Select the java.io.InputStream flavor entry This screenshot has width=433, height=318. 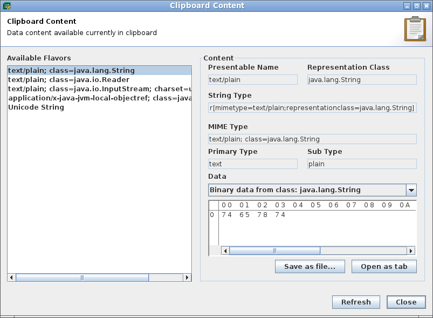tap(81, 89)
